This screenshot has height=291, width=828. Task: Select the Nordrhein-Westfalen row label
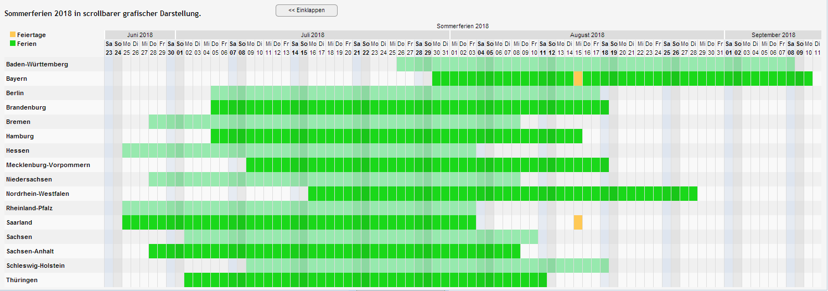38,194
